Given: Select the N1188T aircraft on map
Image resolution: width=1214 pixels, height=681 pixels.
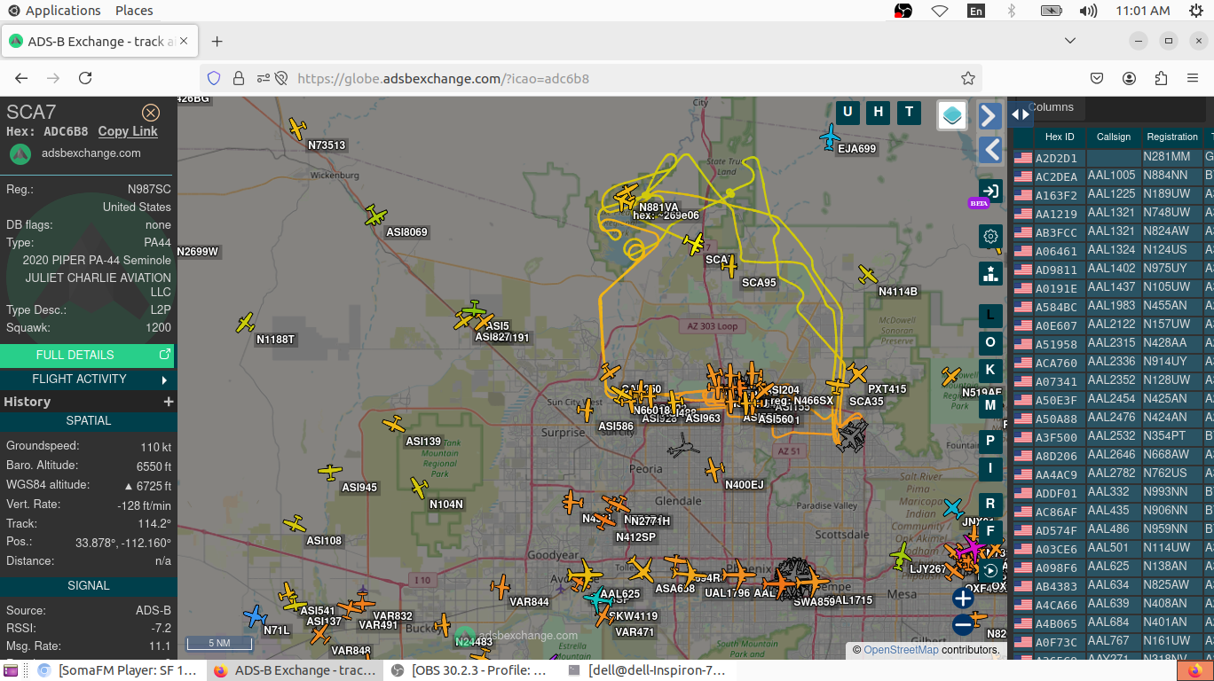Looking at the screenshot, I should 246,323.
